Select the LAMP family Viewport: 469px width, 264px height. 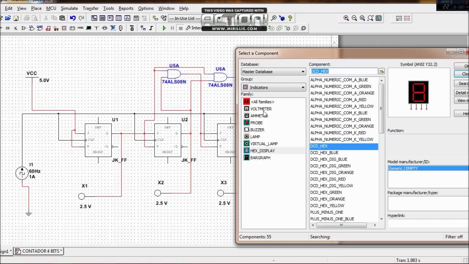(255, 136)
